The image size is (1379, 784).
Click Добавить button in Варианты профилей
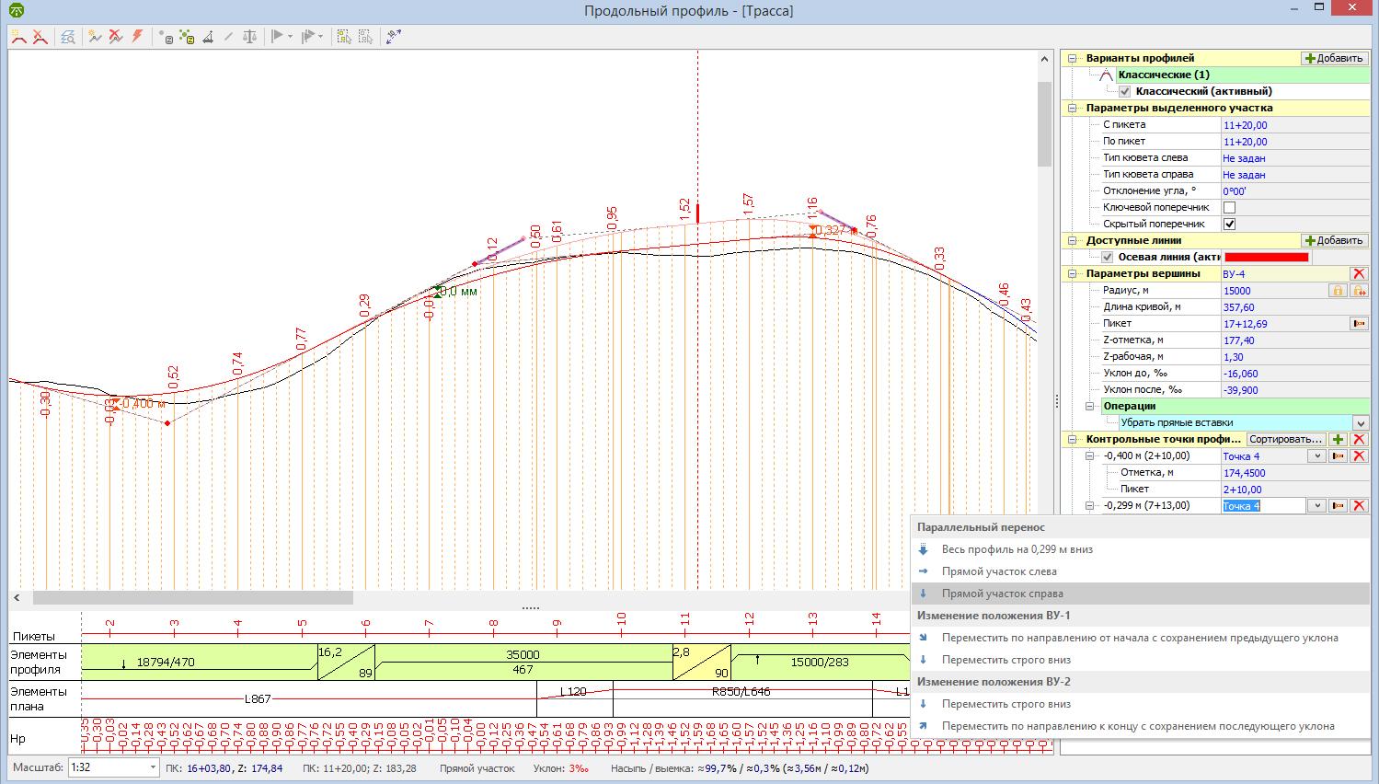click(1333, 58)
